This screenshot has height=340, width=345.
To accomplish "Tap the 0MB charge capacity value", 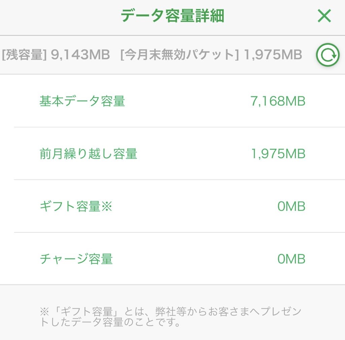I will click(291, 259).
